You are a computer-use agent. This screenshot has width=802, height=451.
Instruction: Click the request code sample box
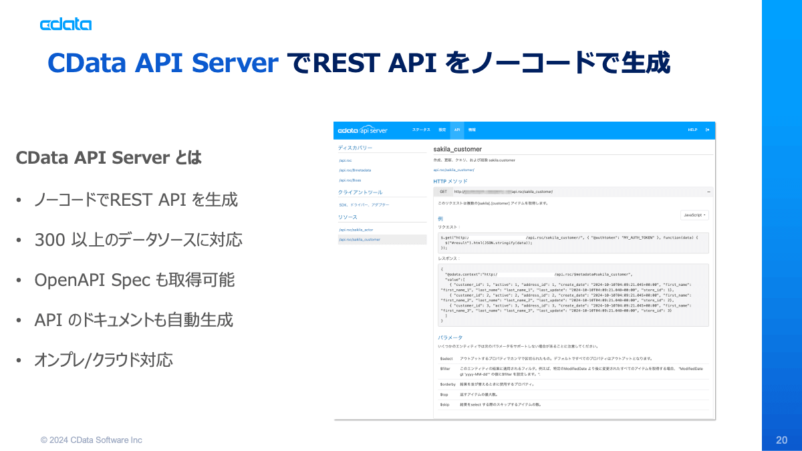[x=571, y=241]
